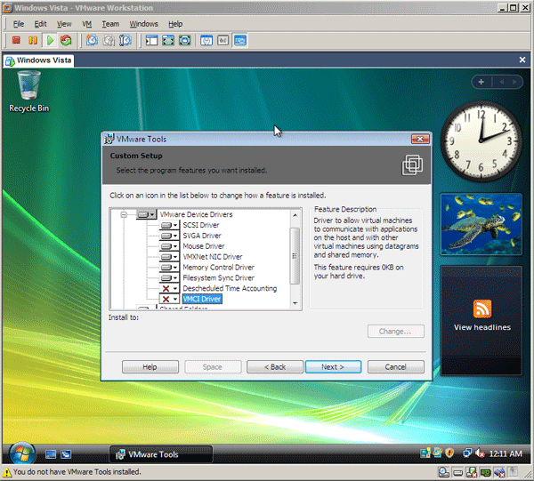
Task: Click the muted volume tray icon
Action: [481, 453]
